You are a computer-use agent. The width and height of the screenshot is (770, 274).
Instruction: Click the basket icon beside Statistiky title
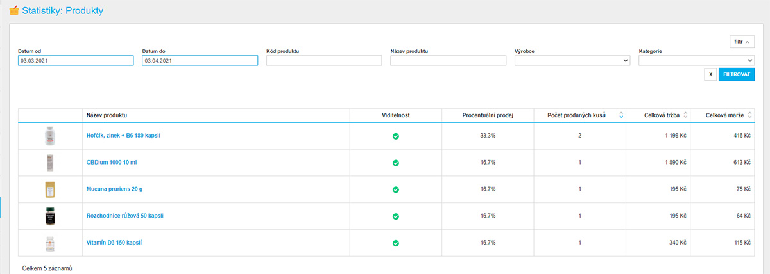(14, 11)
